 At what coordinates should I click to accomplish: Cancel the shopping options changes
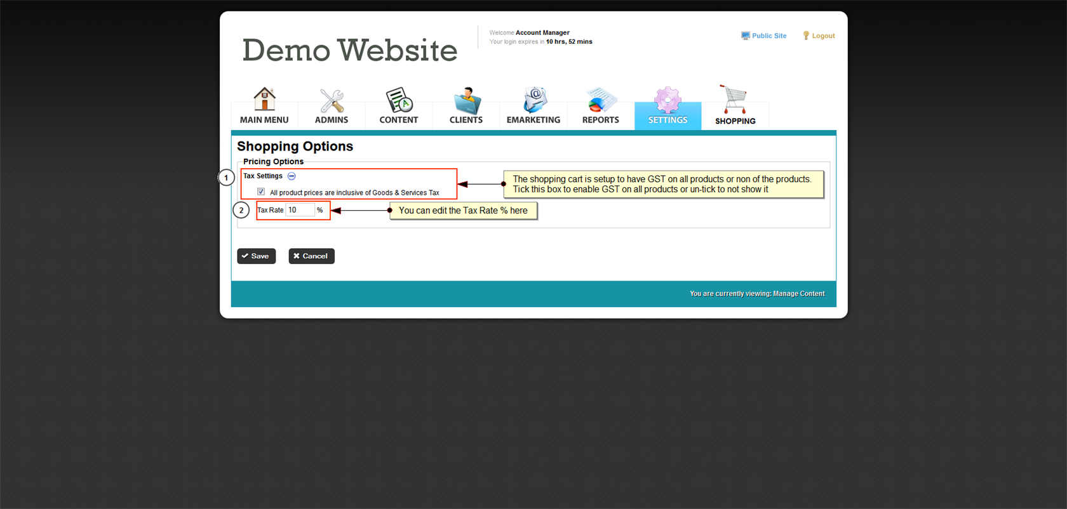pos(311,256)
